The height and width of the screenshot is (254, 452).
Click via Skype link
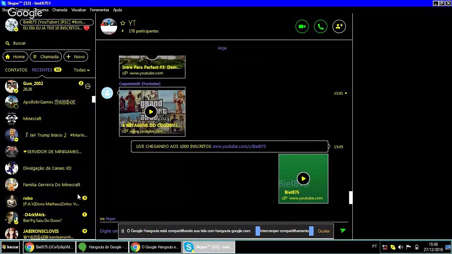pos(110,219)
